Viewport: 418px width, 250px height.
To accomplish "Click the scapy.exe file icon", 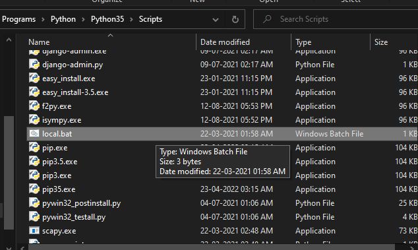I will [34, 230].
